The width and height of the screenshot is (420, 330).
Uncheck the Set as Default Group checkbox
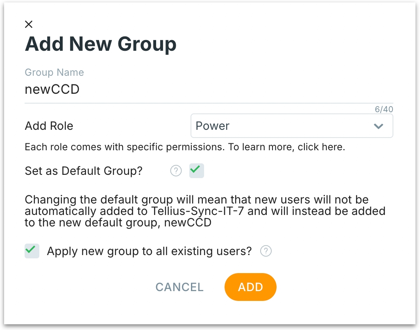(196, 171)
